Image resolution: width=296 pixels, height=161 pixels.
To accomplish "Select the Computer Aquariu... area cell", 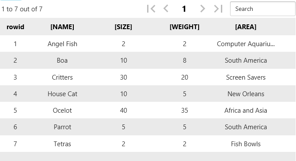I will tap(246, 44).
